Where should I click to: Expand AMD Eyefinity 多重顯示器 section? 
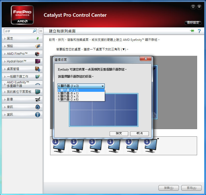[22, 84]
